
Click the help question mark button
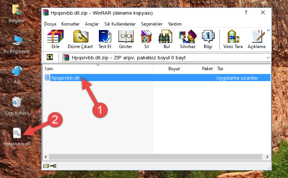(246, 12)
